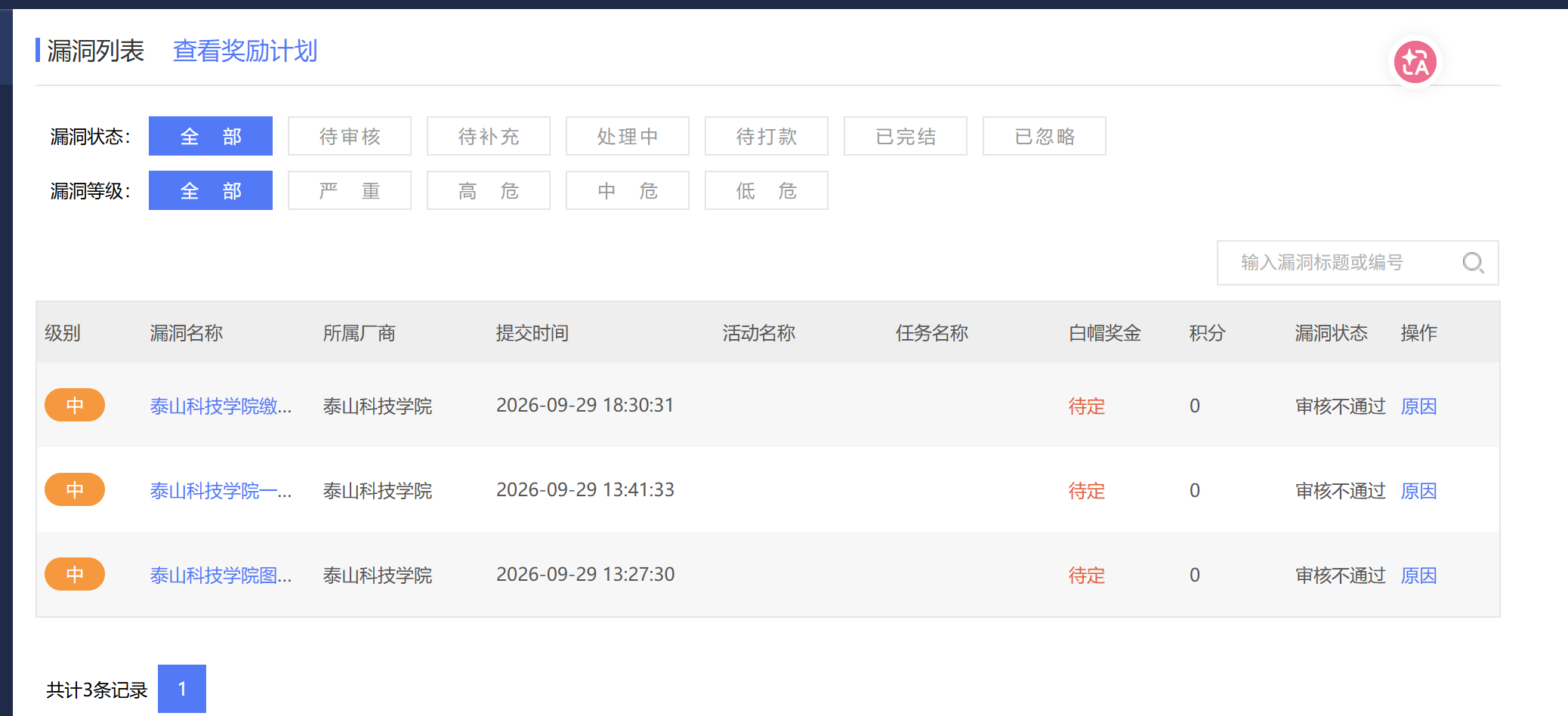
Task: Click the 所属厂商 column header
Action: (x=360, y=333)
